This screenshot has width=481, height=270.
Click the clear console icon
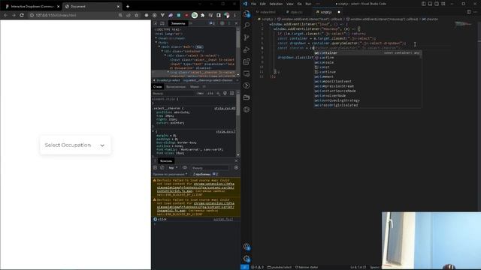[162, 168]
